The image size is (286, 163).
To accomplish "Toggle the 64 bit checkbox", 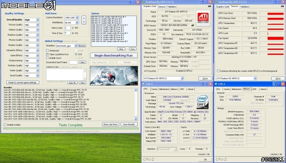I will pyautogui.click(x=76, y=50).
